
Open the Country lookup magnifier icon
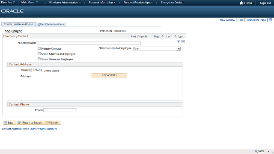(x=41, y=70)
